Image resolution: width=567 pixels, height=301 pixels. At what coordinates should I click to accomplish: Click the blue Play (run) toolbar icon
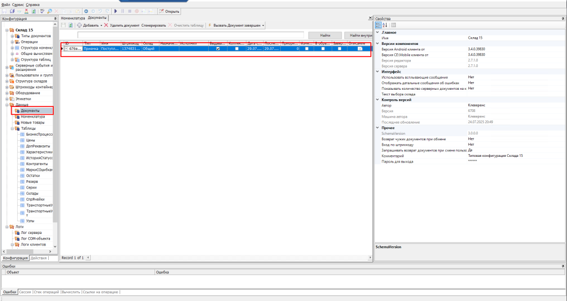(115, 11)
